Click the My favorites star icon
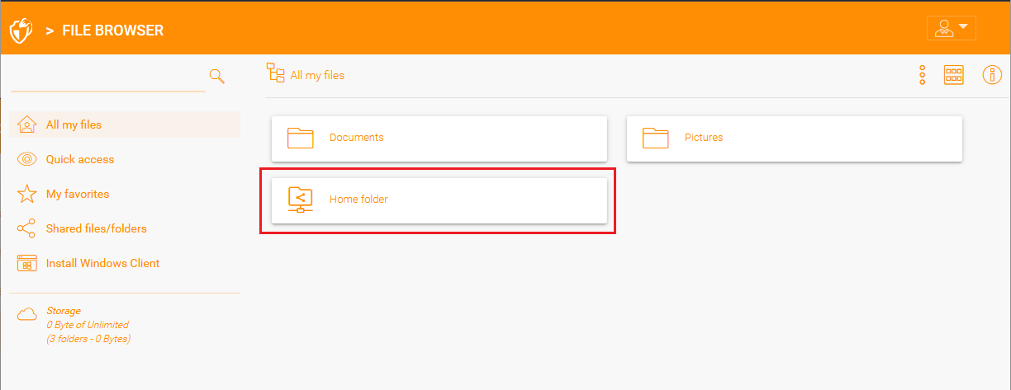1011x390 pixels. tap(27, 194)
